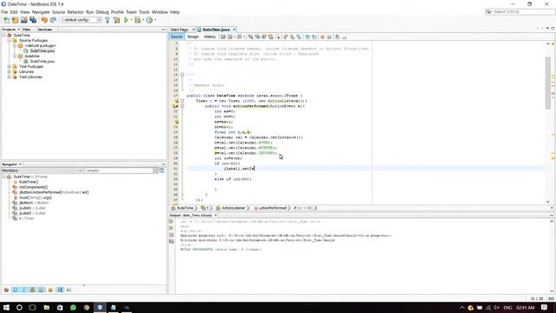
Task: Switch to the Services tab
Action: click(44, 30)
